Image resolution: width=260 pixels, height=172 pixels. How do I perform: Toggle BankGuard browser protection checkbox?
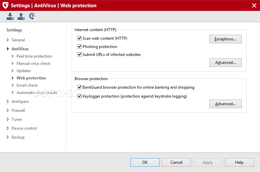tap(80, 87)
